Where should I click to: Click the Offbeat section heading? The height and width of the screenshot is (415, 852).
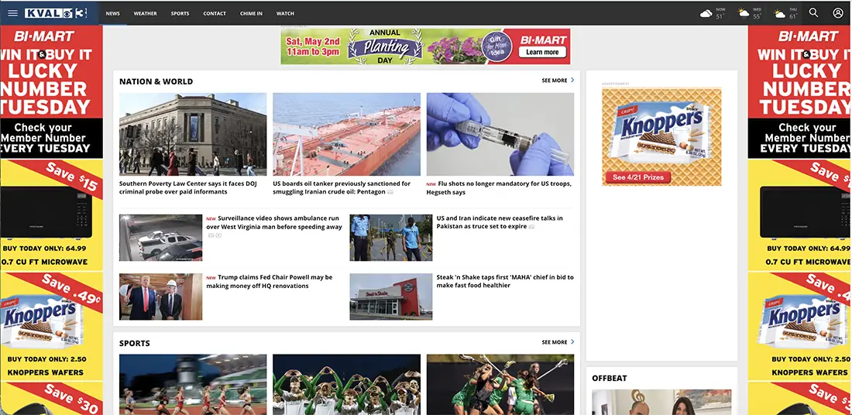coord(610,378)
